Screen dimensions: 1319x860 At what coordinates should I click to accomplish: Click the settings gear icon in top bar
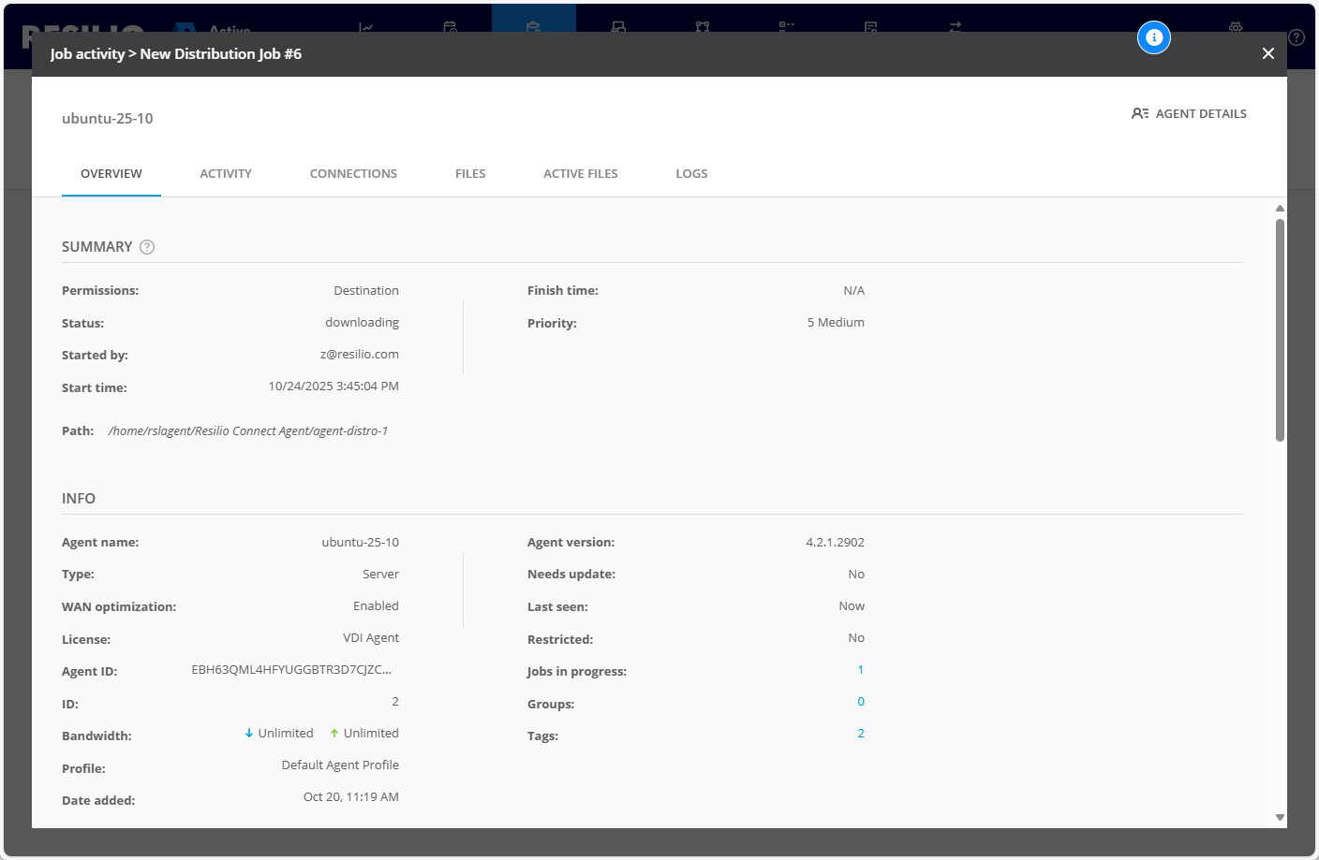1236,27
